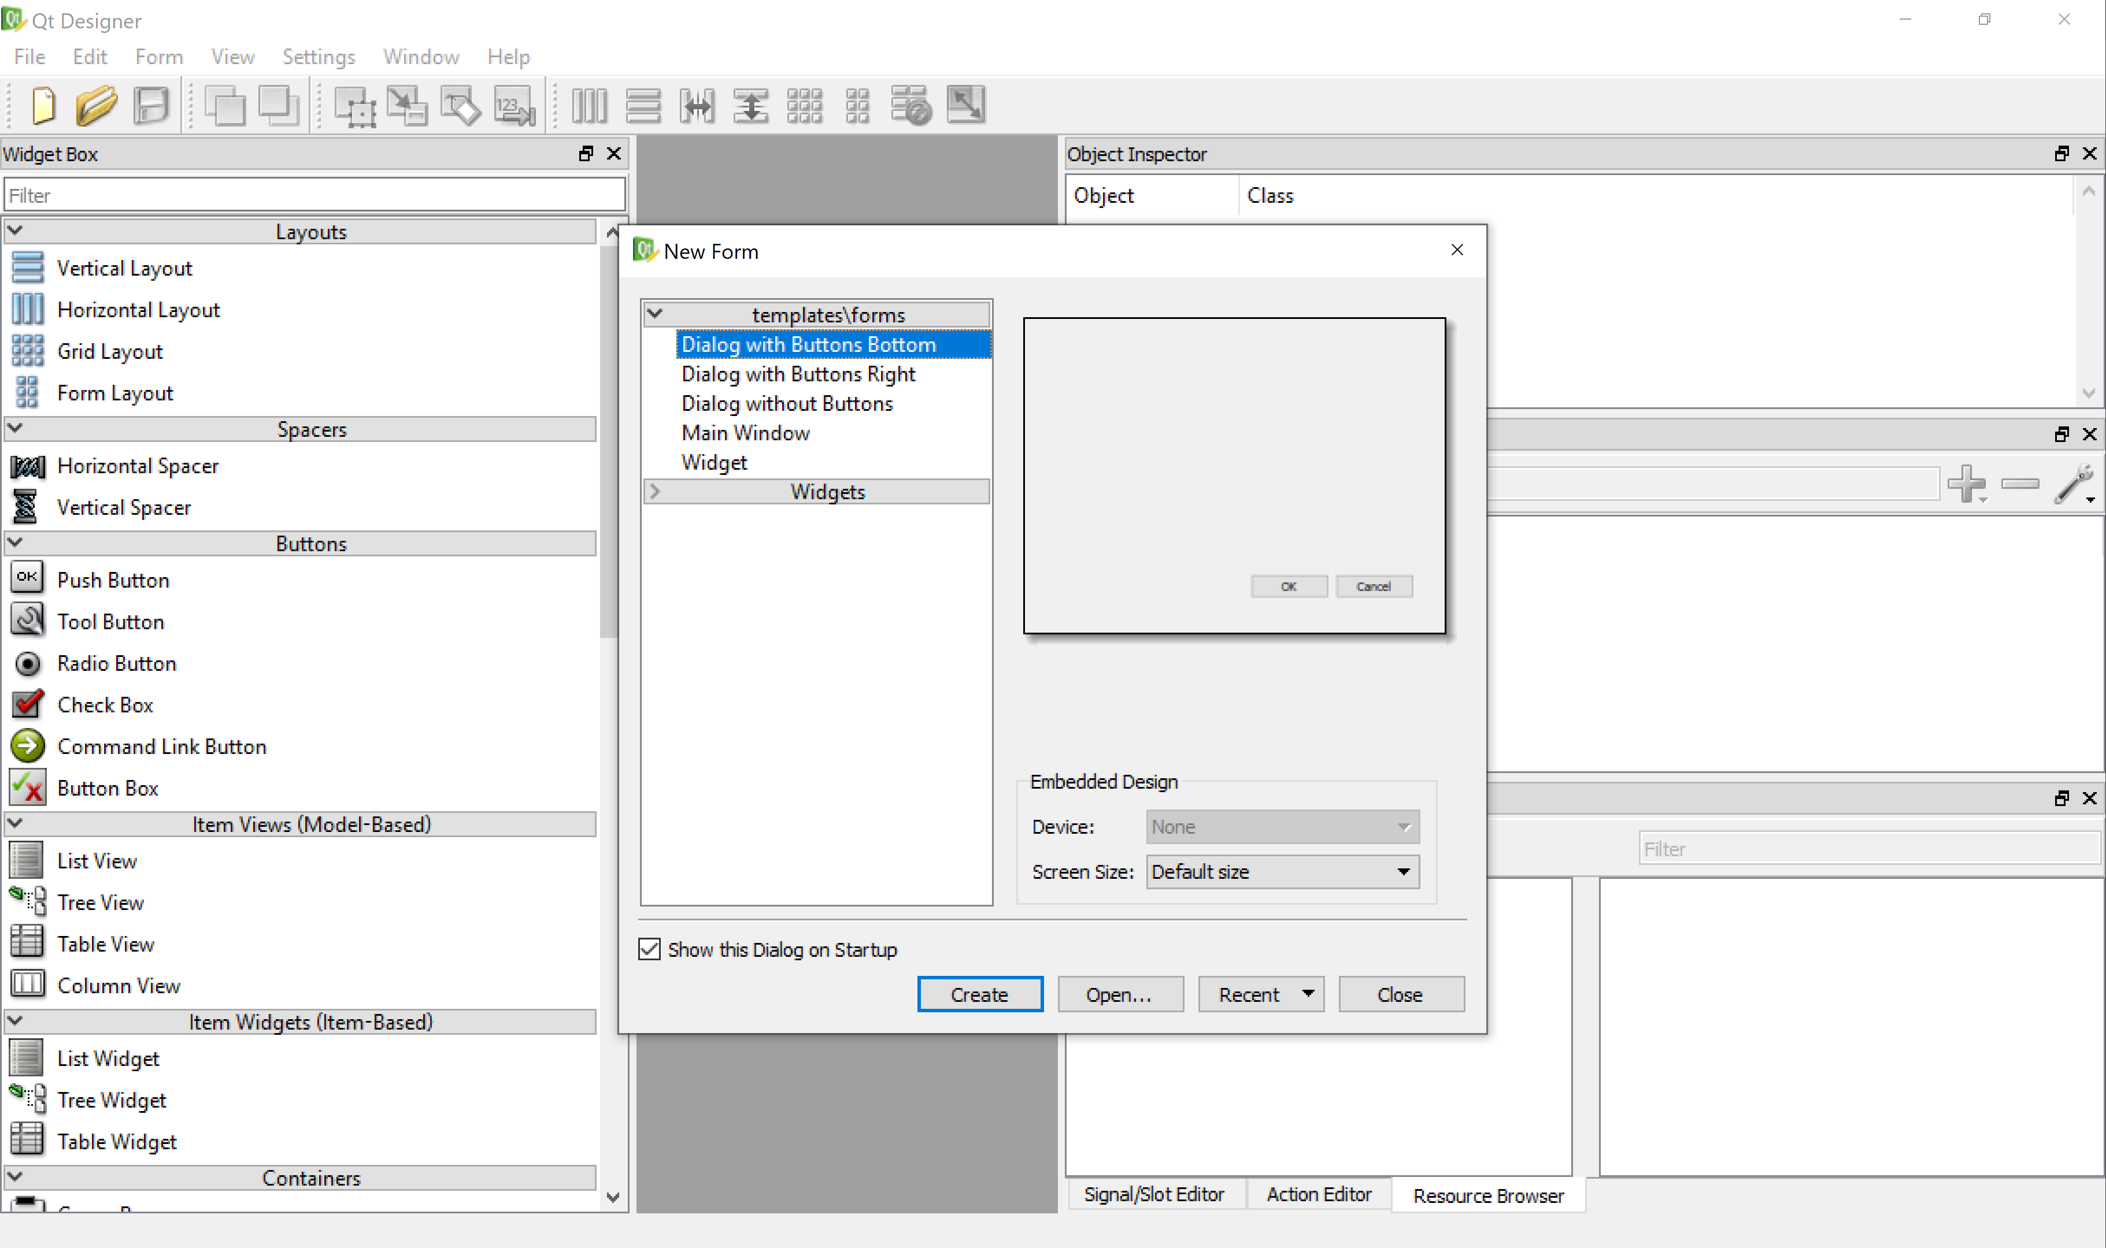Expand the Widgets template category

coord(656,491)
